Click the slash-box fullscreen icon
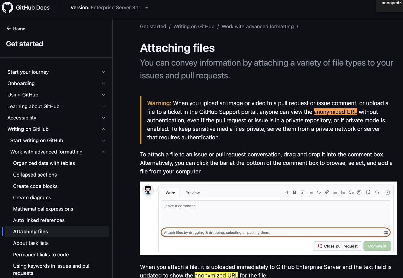Viewport: 403px width, 278px height. click(387, 193)
